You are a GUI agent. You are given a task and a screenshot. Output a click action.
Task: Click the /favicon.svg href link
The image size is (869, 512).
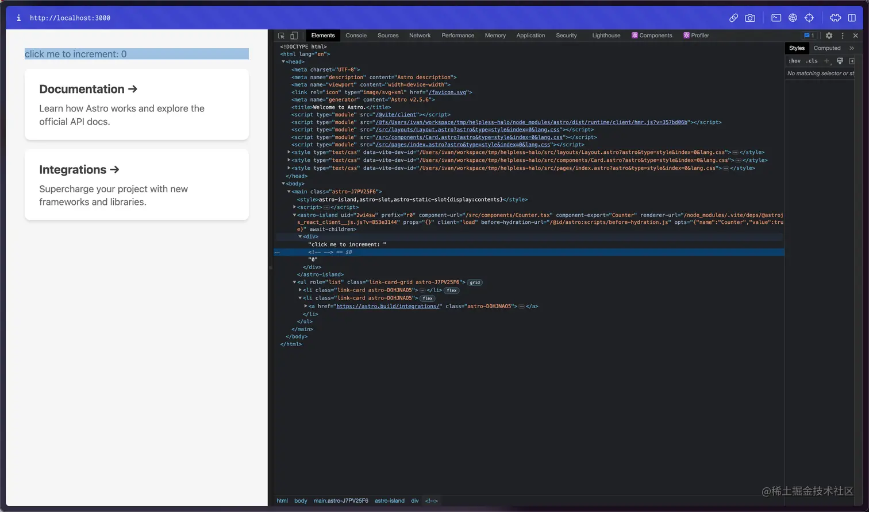[x=448, y=92]
